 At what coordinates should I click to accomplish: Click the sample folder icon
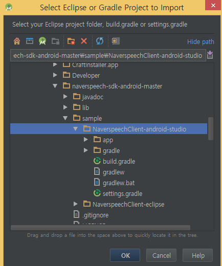pos(77,118)
